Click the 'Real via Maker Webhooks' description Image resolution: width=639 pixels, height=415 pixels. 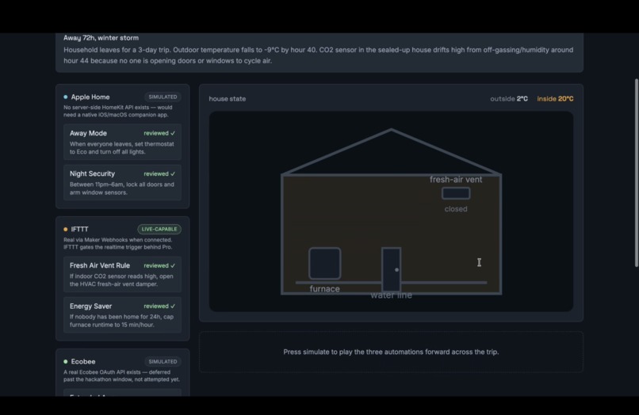(118, 244)
